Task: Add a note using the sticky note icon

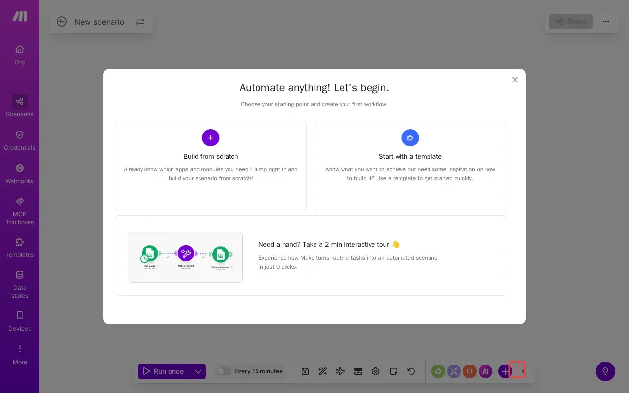Action: point(394,371)
